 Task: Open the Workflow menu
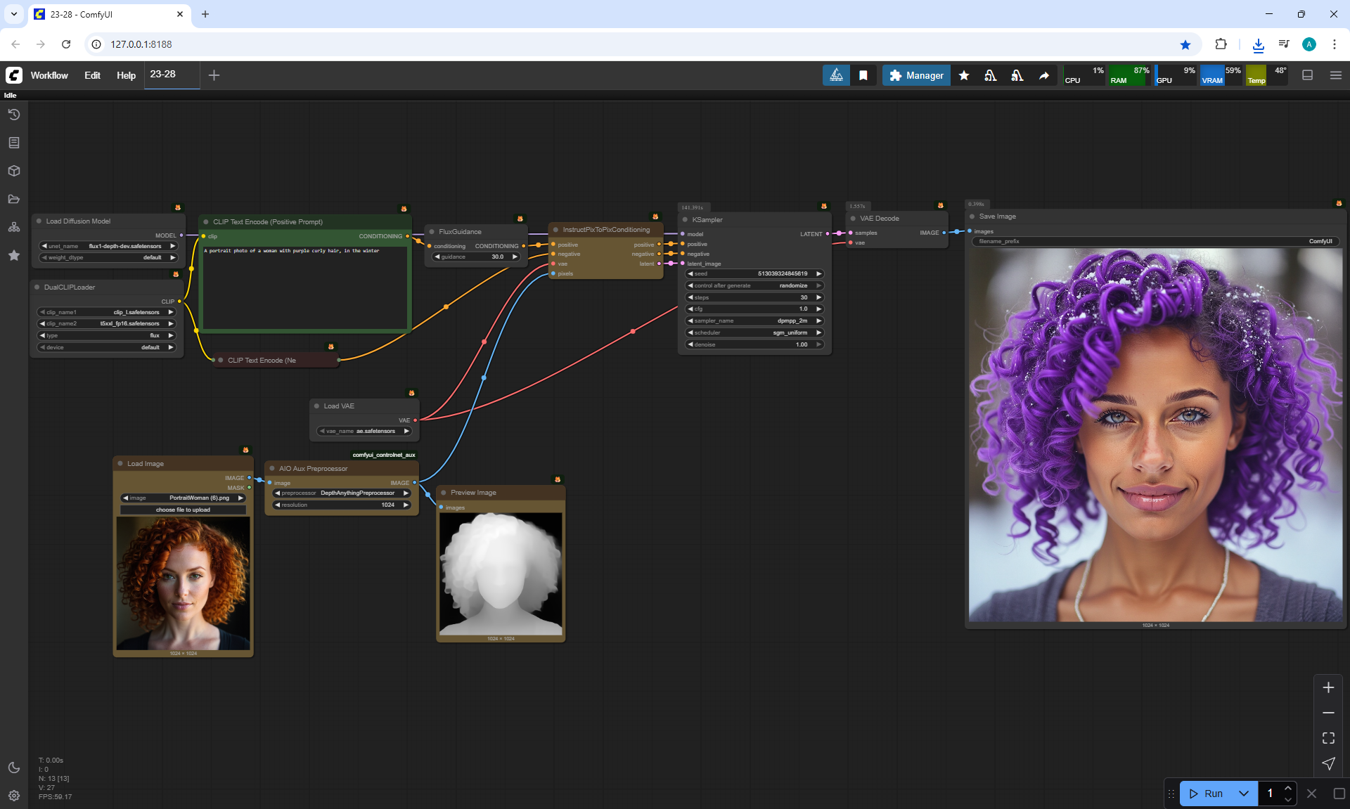click(x=49, y=75)
